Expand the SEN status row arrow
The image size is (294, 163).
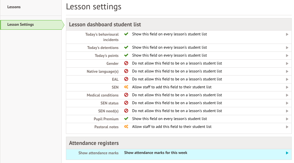click(287, 103)
